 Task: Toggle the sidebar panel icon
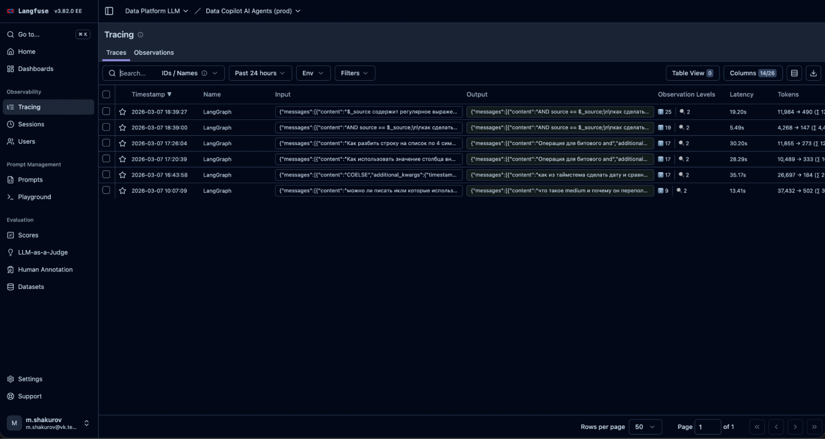coord(109,11)
